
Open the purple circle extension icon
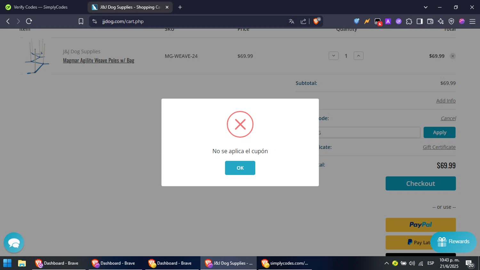398,21
